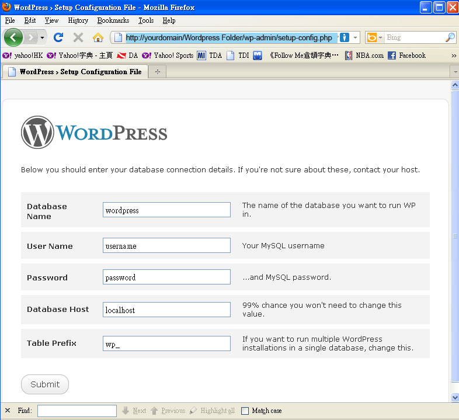The width and height of the screenshot is (459, 420).
Task: Select the WordPress Setup Configuration File tab
Action: coord(75,72)
